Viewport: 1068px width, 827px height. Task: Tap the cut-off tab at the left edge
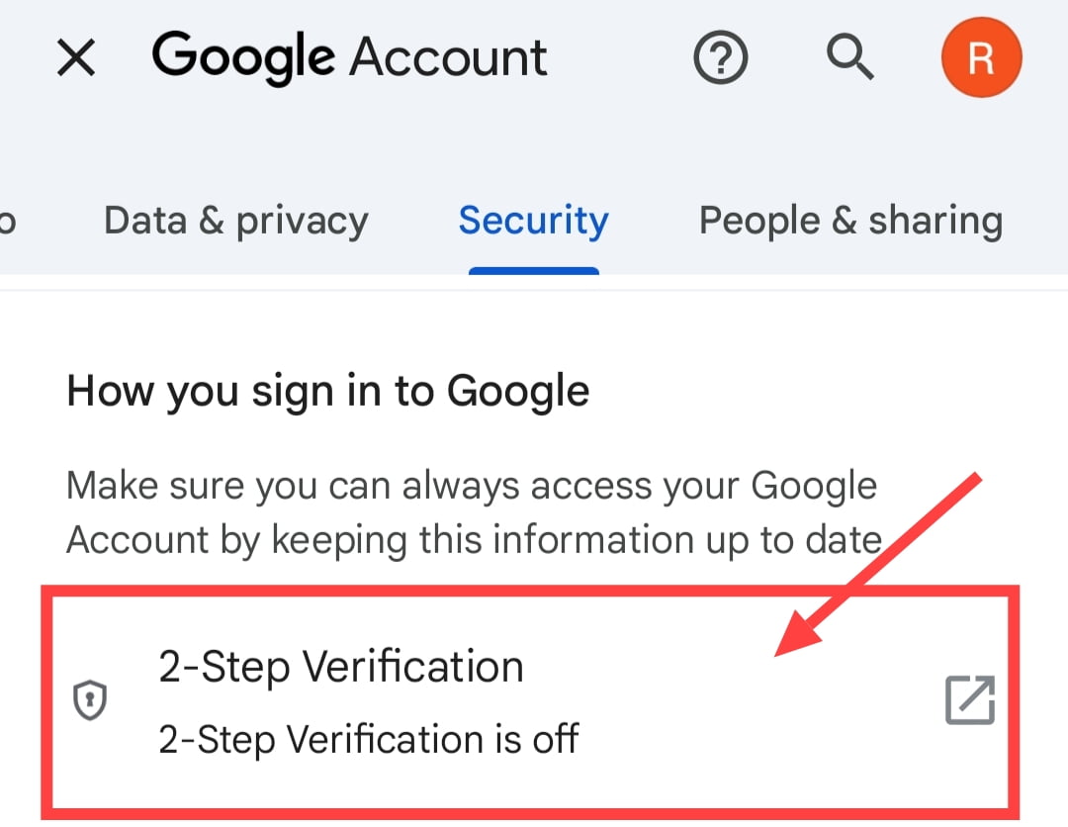(7, 222)
